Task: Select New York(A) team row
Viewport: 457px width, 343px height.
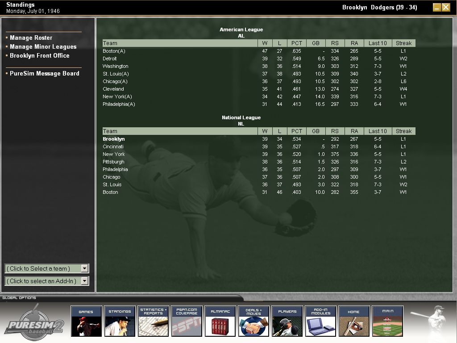Action: pyautogui.click(x=259, y=96)
